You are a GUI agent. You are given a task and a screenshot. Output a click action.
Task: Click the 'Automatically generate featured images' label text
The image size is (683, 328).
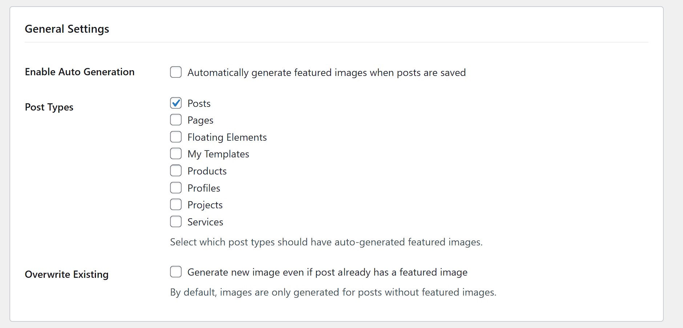[x=326, y=73]
